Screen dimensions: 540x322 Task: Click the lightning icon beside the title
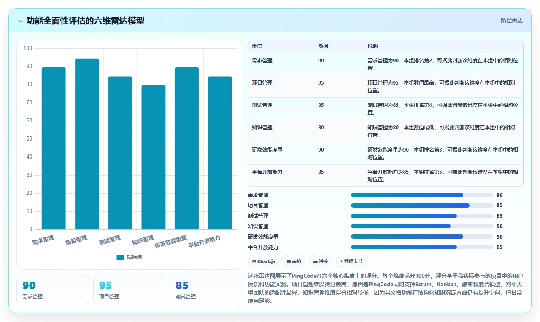[x=20, y=21]
